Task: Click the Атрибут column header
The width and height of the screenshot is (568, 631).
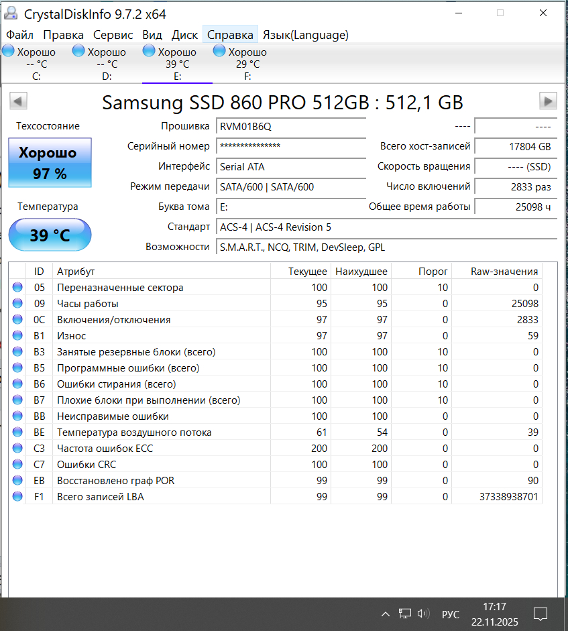Action: tap(162, 271)
